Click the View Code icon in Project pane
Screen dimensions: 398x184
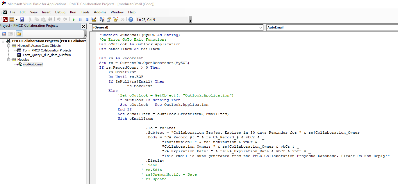point(4,34)
